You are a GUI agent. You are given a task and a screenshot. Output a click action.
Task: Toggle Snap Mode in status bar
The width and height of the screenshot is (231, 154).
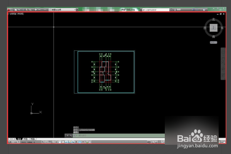tap(46, 142)
